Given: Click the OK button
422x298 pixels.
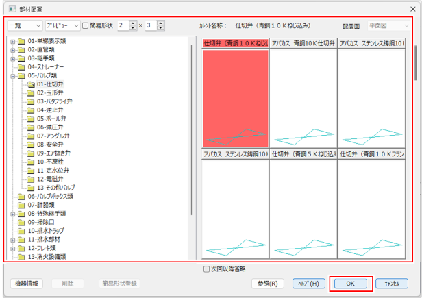Looking at the screenshot, I should click(x=351, y=283).
